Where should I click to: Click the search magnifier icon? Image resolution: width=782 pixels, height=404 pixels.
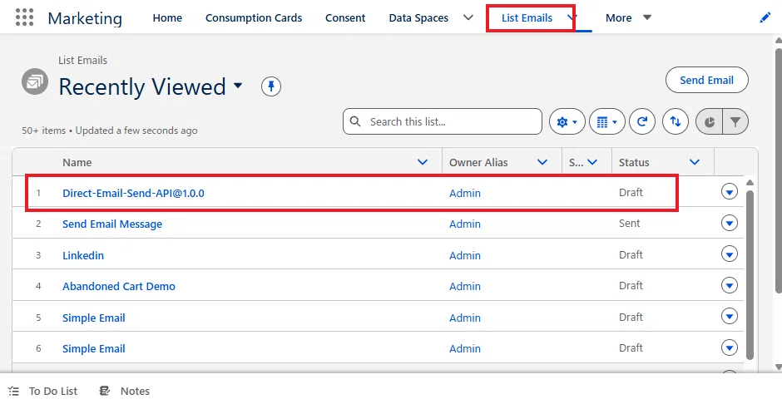(355, 121)
